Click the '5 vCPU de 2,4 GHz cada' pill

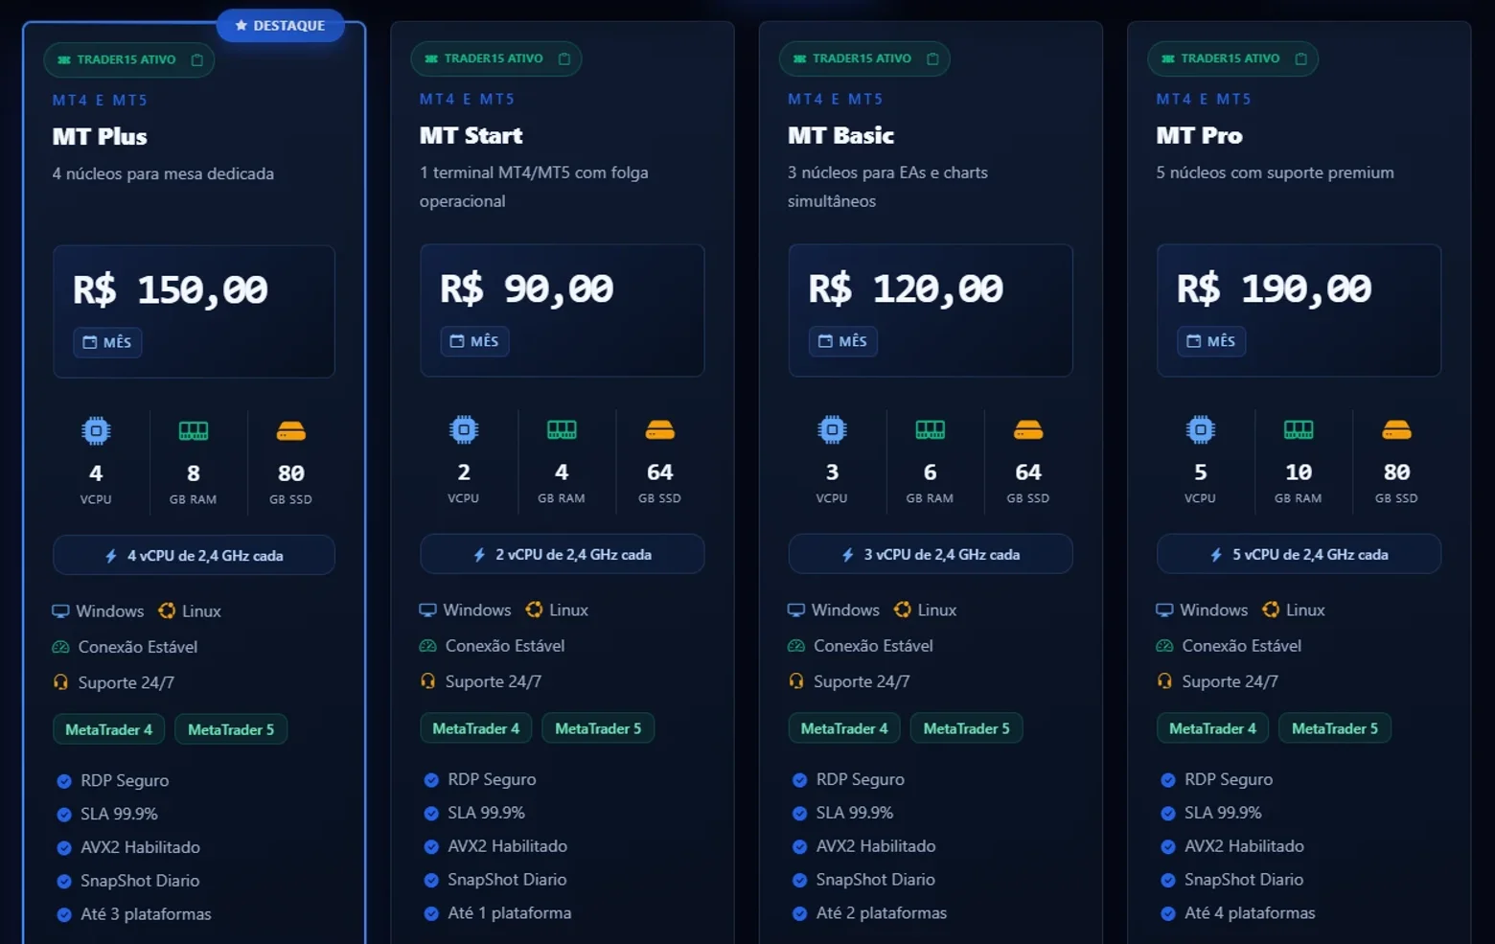pos(1299,554)
